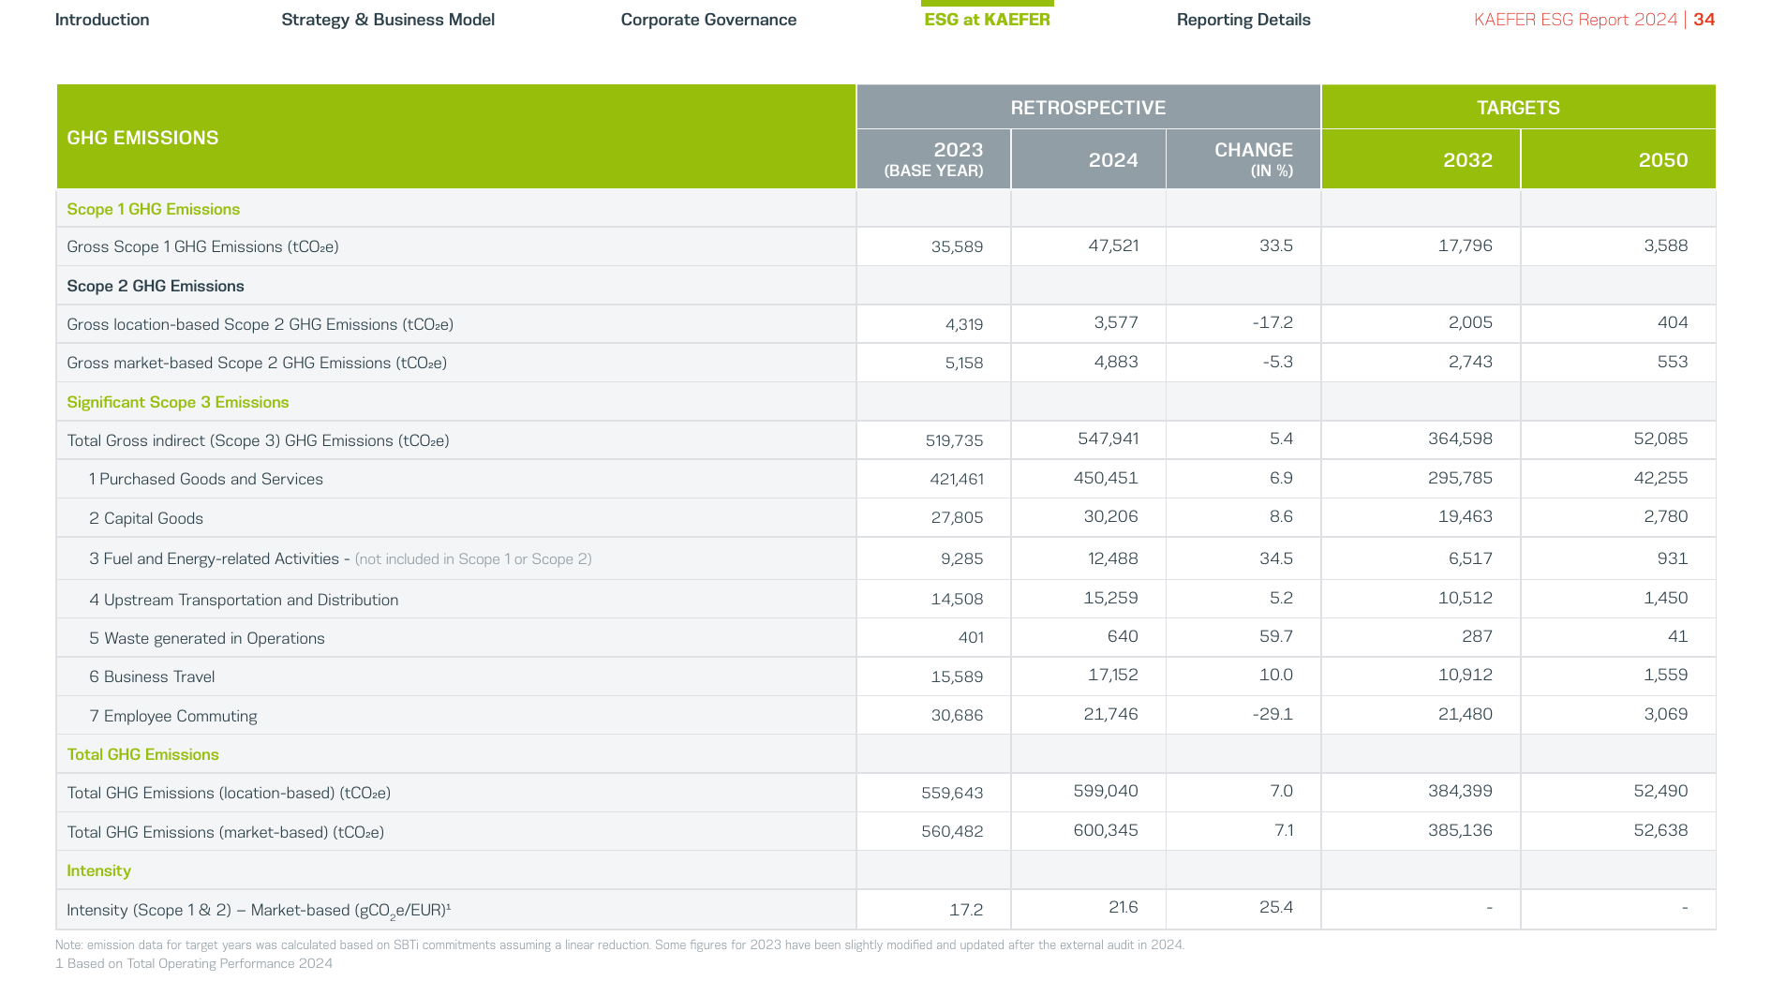Click Gross Scope 1 GHG Emissions row label
1771x996 pixels.
point(202,246)
